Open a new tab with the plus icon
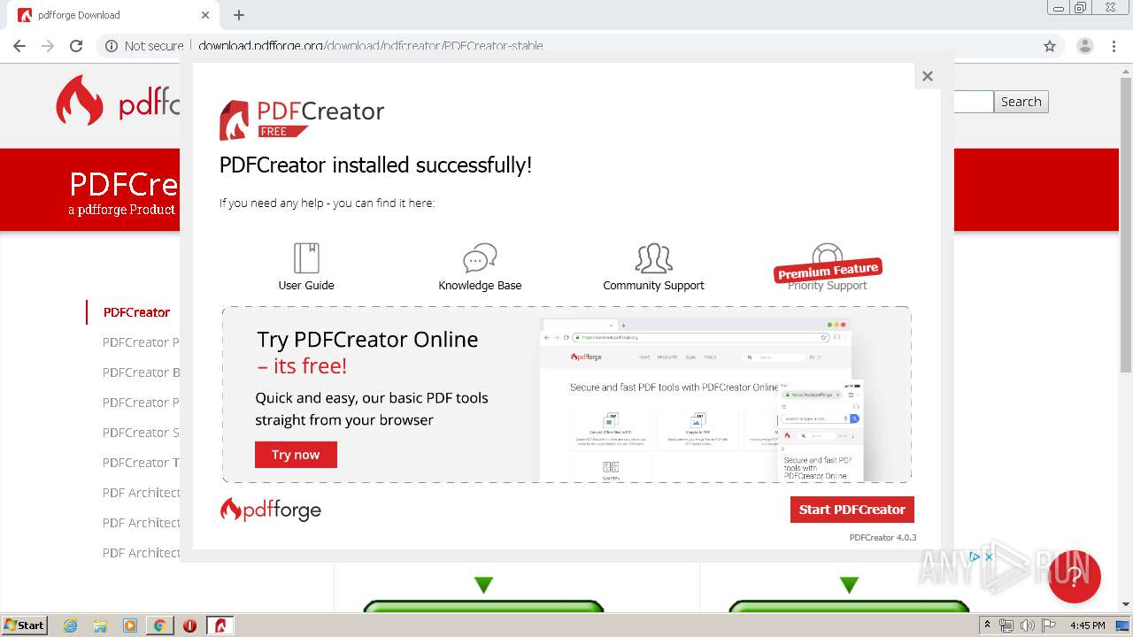The image size is (1133, 637). tap(239, 15)
